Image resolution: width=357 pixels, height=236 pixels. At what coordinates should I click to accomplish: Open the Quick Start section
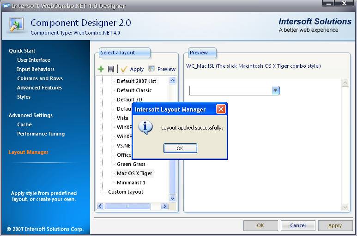click(22, 51)
